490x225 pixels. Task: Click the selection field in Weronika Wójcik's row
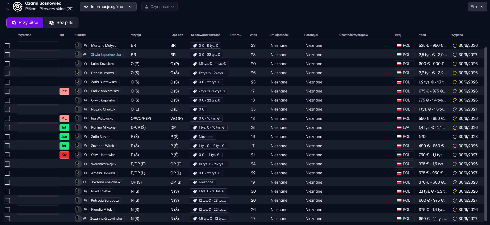pyautogui.click(x=38, y=164)
